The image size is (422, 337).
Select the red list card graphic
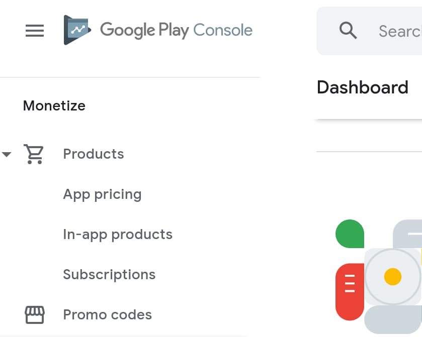349,290
